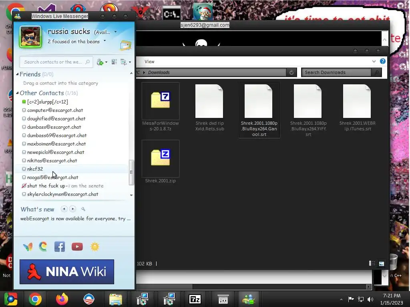Viewport: 410px width, 307px height.
Task: Click the volume speaker tray icon
Action: [370, 299]
